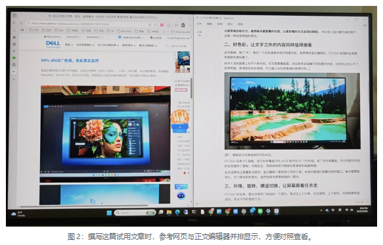This screenshot has height=245, width=383.
Task: Show more favorites bar items chevron
Action: pos(164,32)
